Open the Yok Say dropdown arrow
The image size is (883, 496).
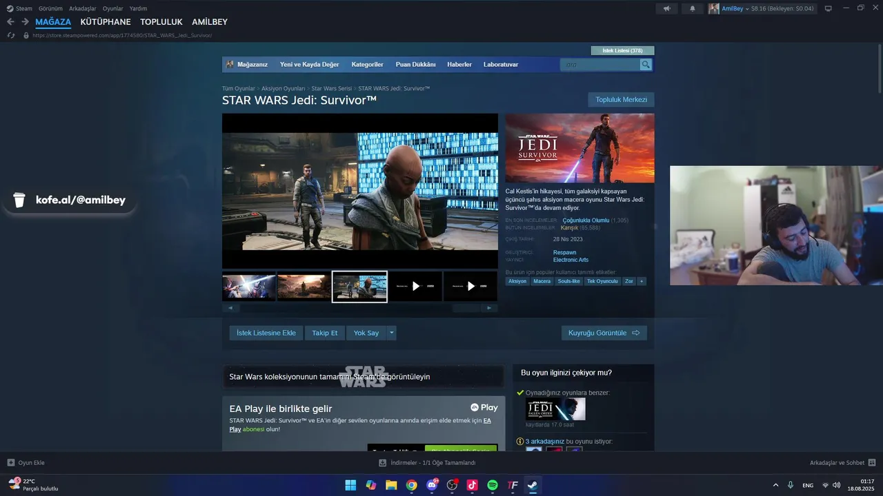point(392,333)
